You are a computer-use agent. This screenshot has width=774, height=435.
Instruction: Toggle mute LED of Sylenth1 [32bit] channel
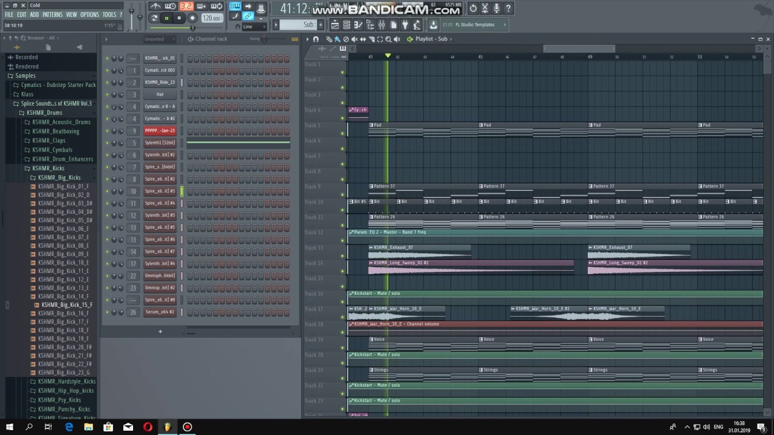click(107, 143)
